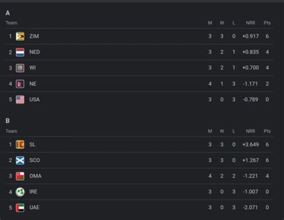Click the Nepal flag icon
The image size is (284, 220).
pyautogui.click(x=20, y=84)
